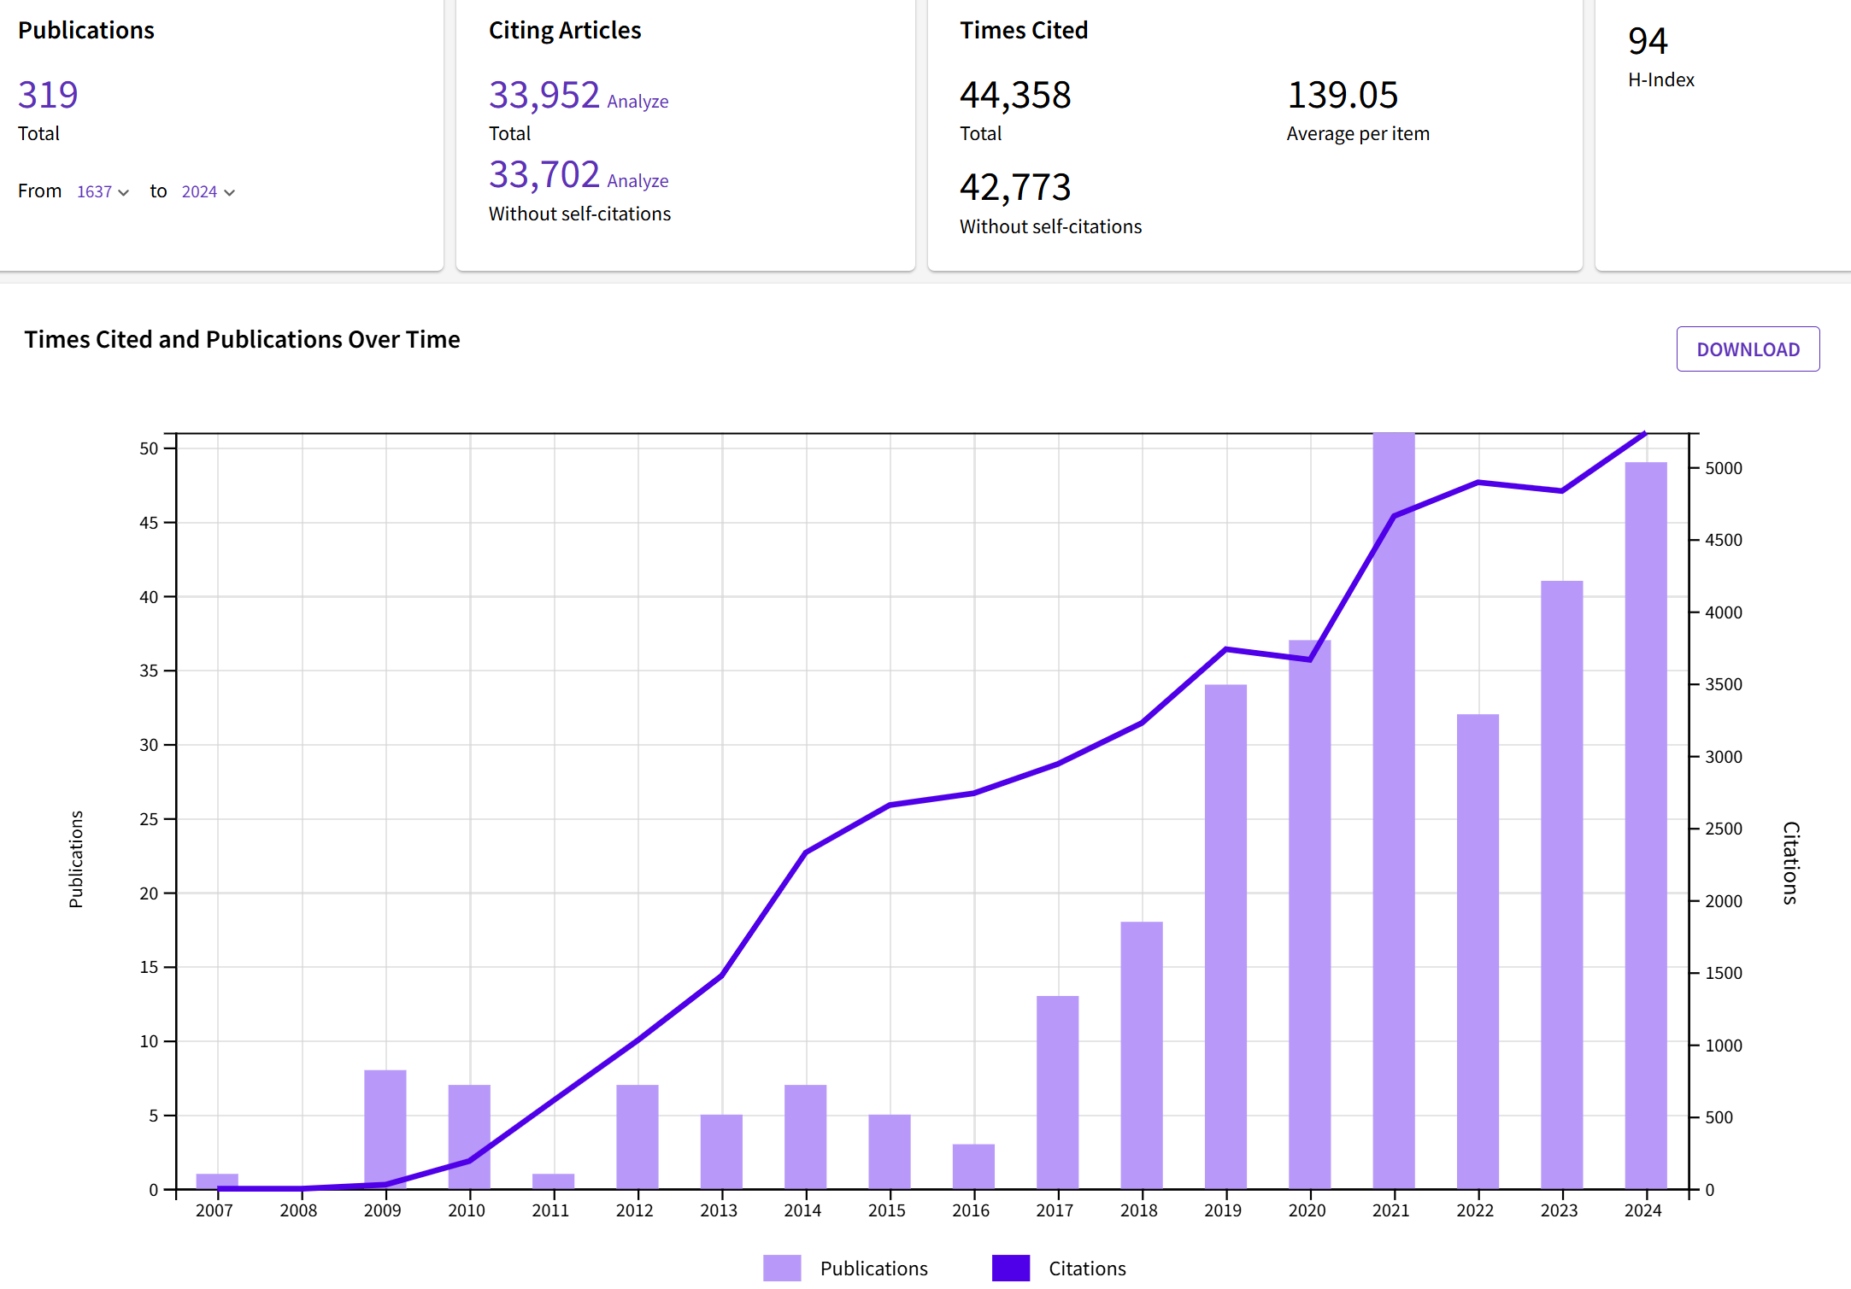This screenshot has height=1289, width=1851.
Task: Open the 33,952 citing articles total
Action: 544,95
